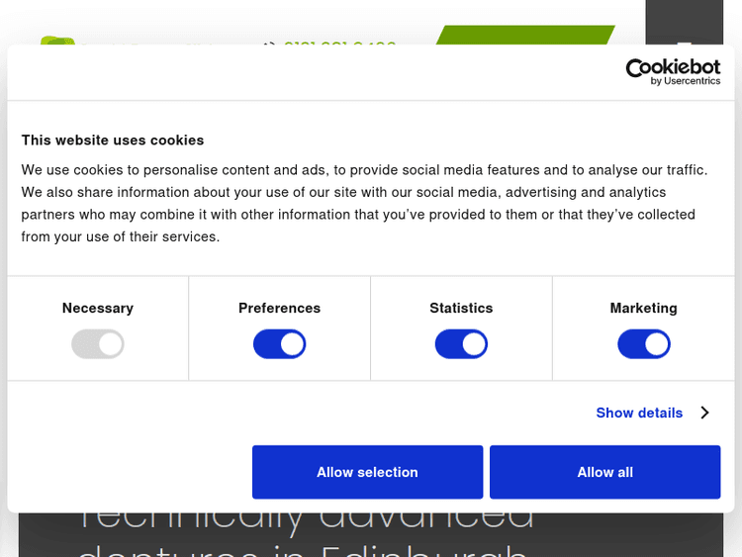The image size is (742, 557).
Task: Switch off the Marketing cookies toggle
Action: [644, 344]
